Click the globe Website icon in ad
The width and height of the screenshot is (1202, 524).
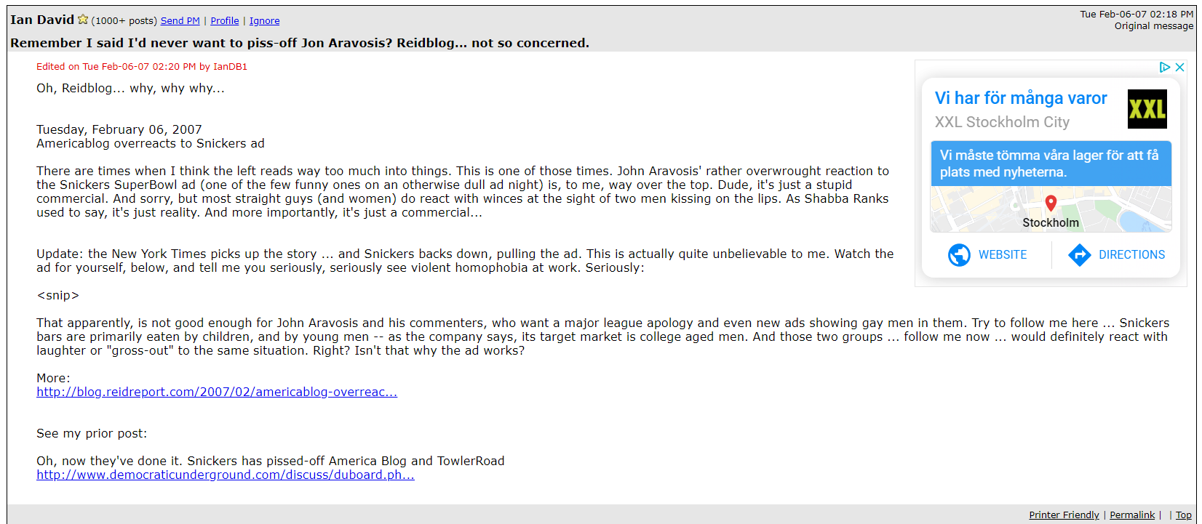[959, 255]
